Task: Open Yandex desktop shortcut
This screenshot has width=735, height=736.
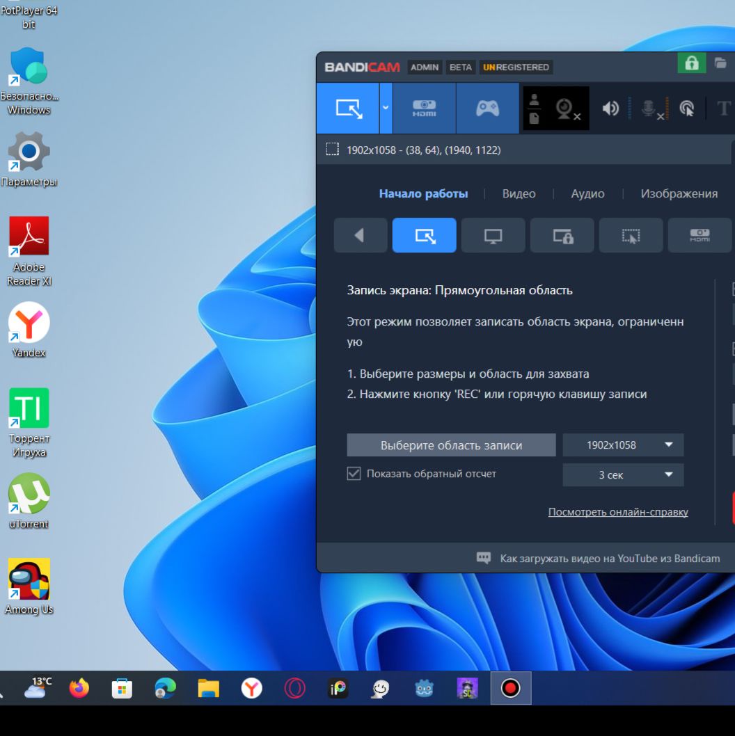Action: tap(29, 330)
